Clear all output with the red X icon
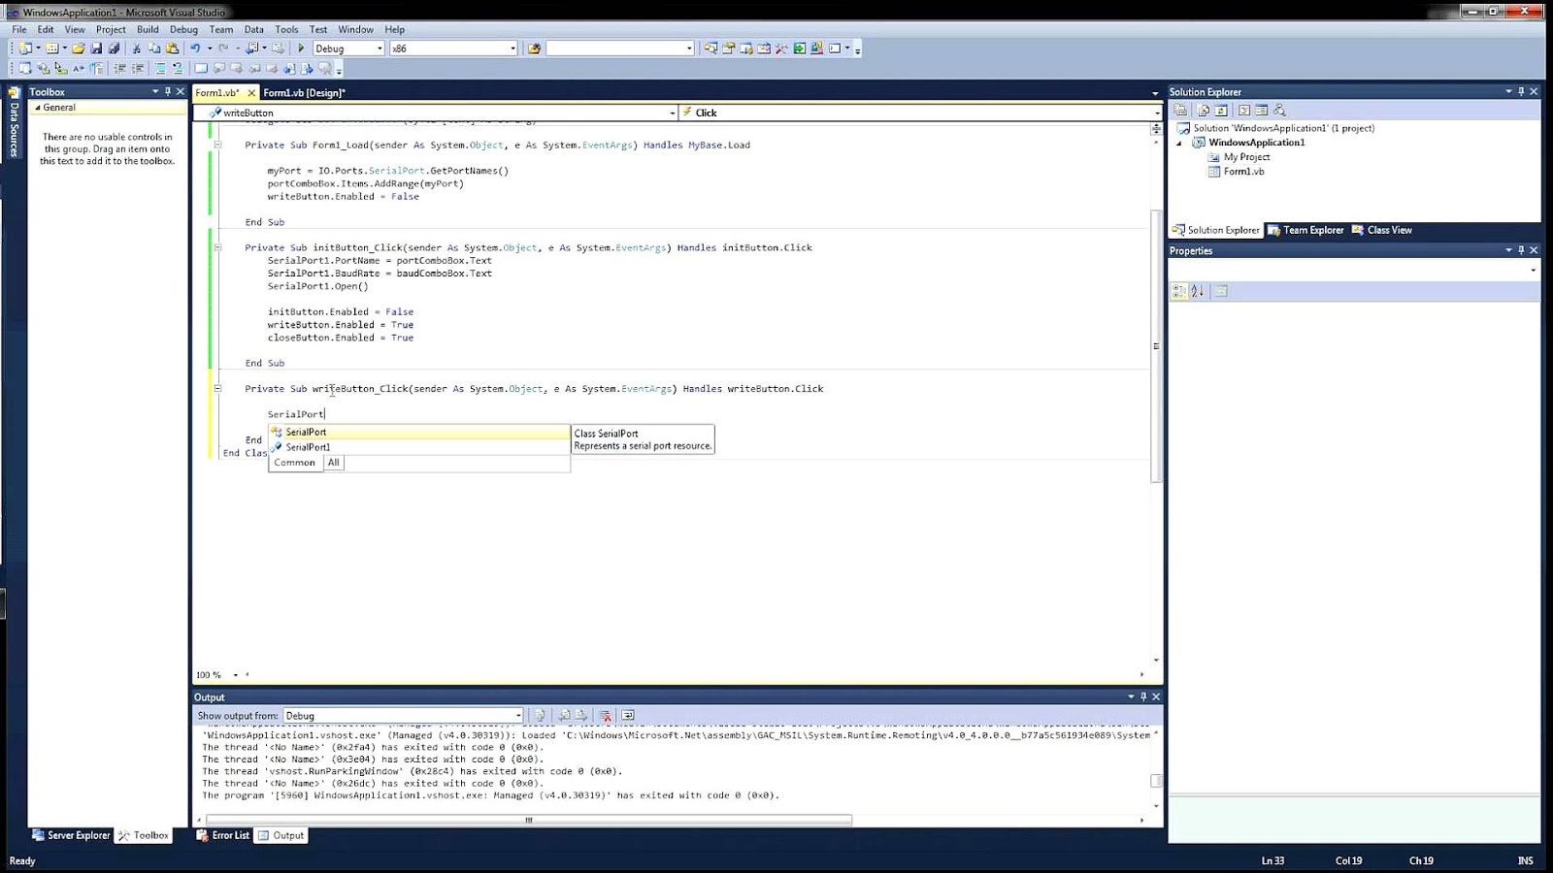 [x=605, y=716]
